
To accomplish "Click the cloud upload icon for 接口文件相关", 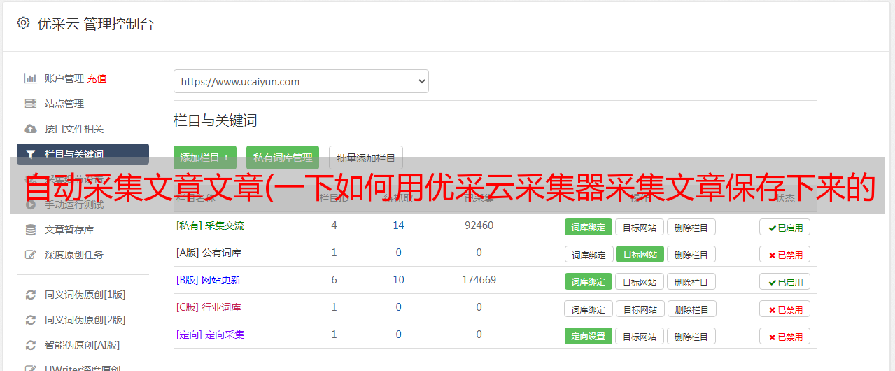I will tap(30, 129).
